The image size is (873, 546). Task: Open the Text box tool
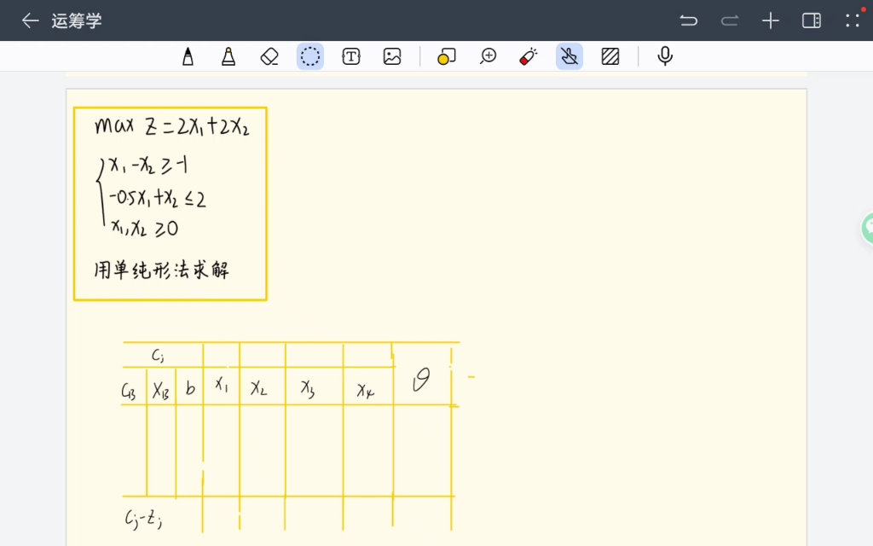[350, 56]
